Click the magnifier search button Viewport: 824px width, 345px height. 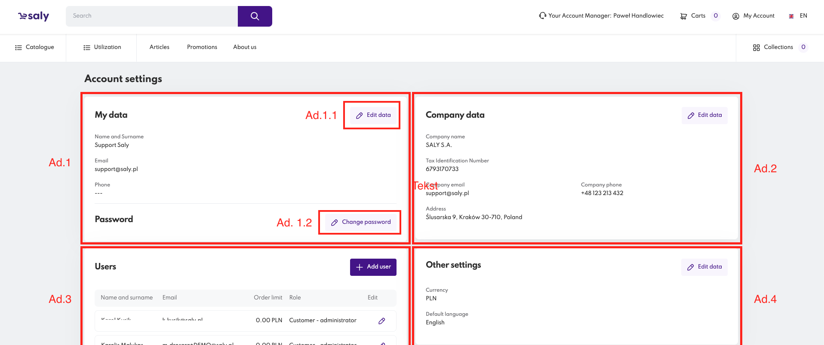tap(255, 16)
